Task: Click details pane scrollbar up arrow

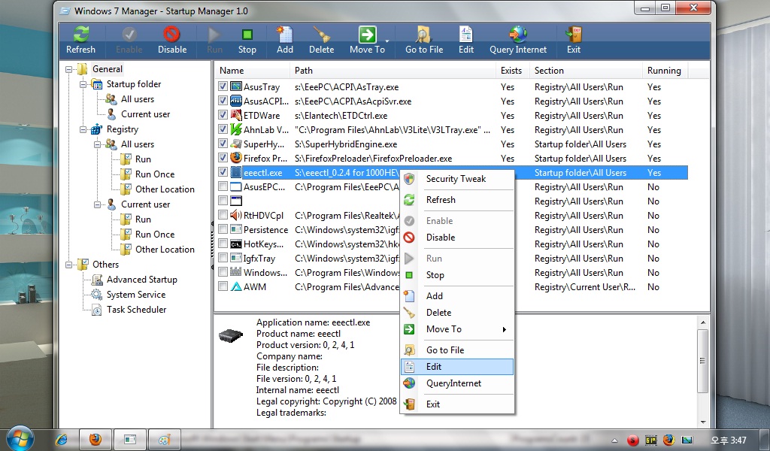Action: point(703,322)
